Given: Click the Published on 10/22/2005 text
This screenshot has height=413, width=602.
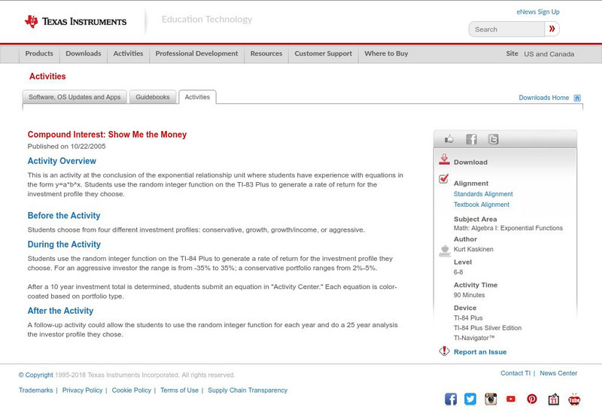Looking at the screenshot, I should point(66,147).
